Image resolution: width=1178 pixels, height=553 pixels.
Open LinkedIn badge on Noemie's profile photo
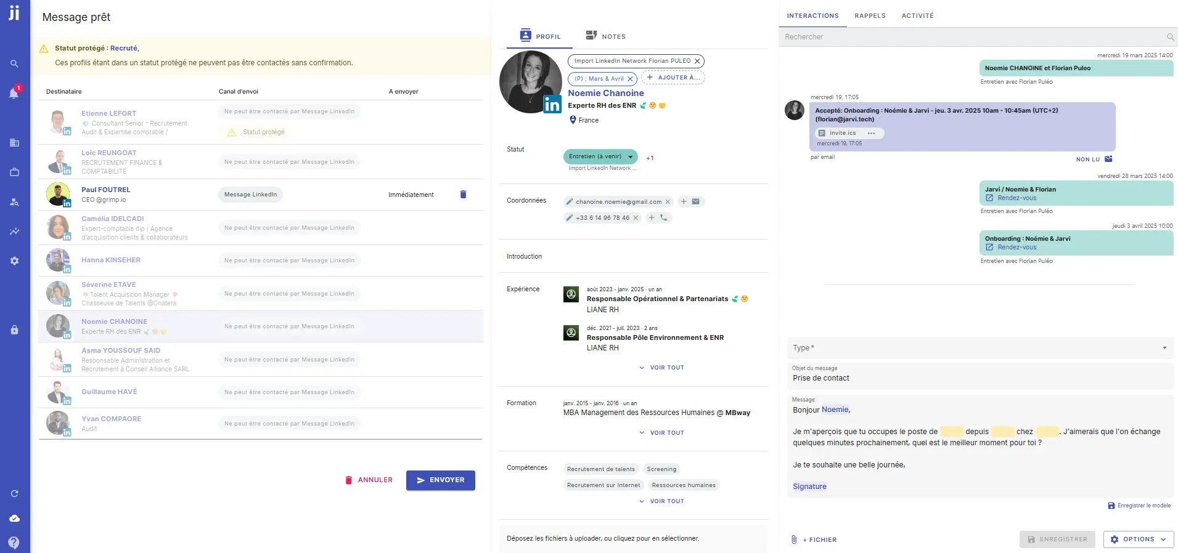point(552,105)
